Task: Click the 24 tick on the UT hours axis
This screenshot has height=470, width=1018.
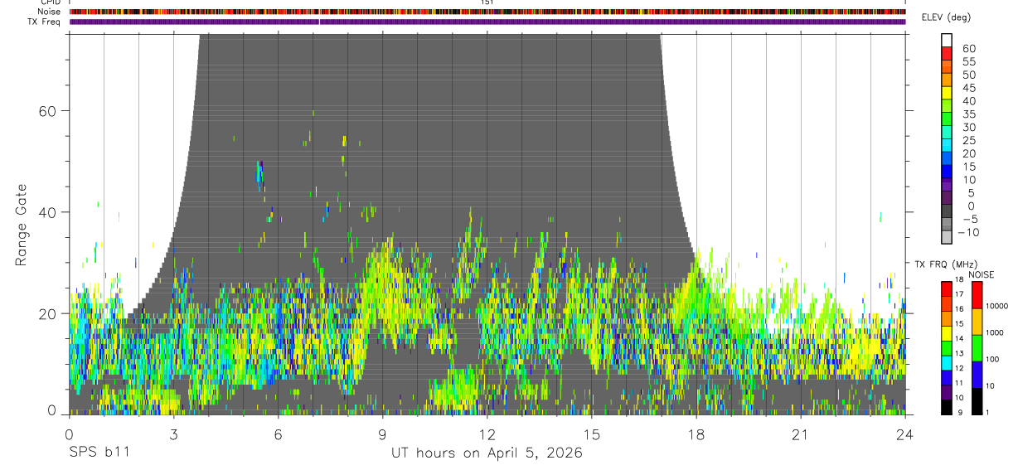Action: pos(905,435)
